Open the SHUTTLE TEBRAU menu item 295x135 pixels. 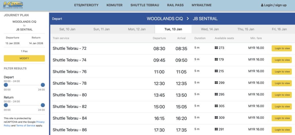[x=145, y=5]
